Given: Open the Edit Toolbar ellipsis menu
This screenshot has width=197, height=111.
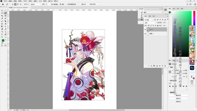Looking at the screenshot, I should [5, 37].
